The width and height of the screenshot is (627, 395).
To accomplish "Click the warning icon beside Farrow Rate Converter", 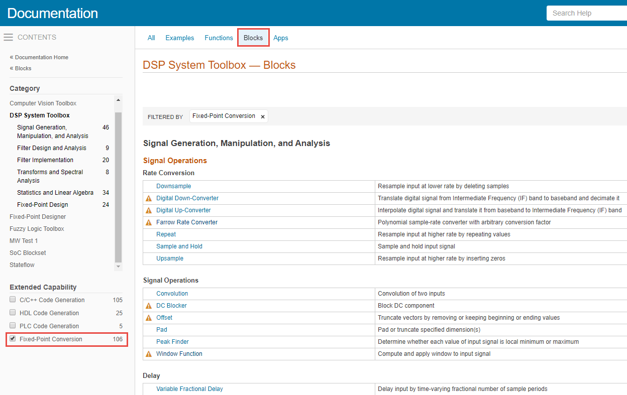I will (149, 222).
